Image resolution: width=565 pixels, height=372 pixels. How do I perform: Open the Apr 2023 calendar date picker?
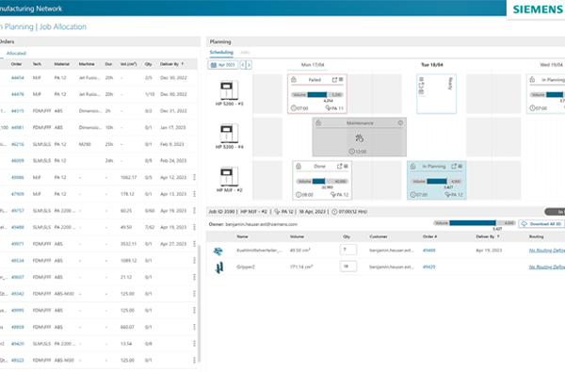(223, 65)
